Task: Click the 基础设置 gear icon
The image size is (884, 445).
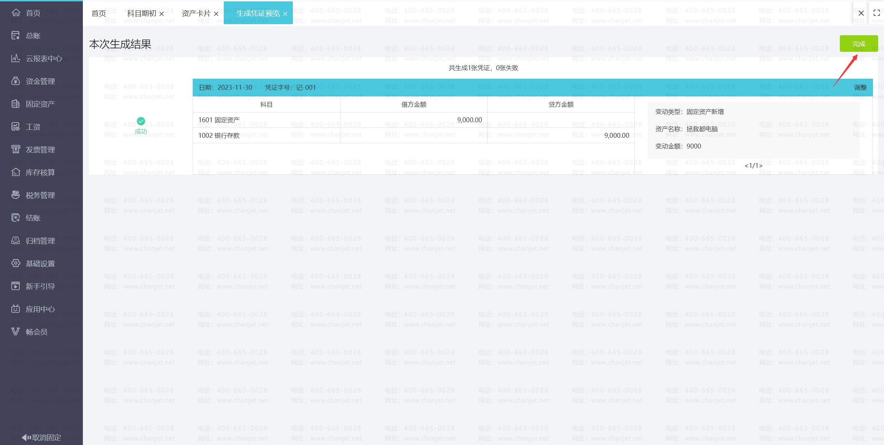Action: (x=16, y=263)
